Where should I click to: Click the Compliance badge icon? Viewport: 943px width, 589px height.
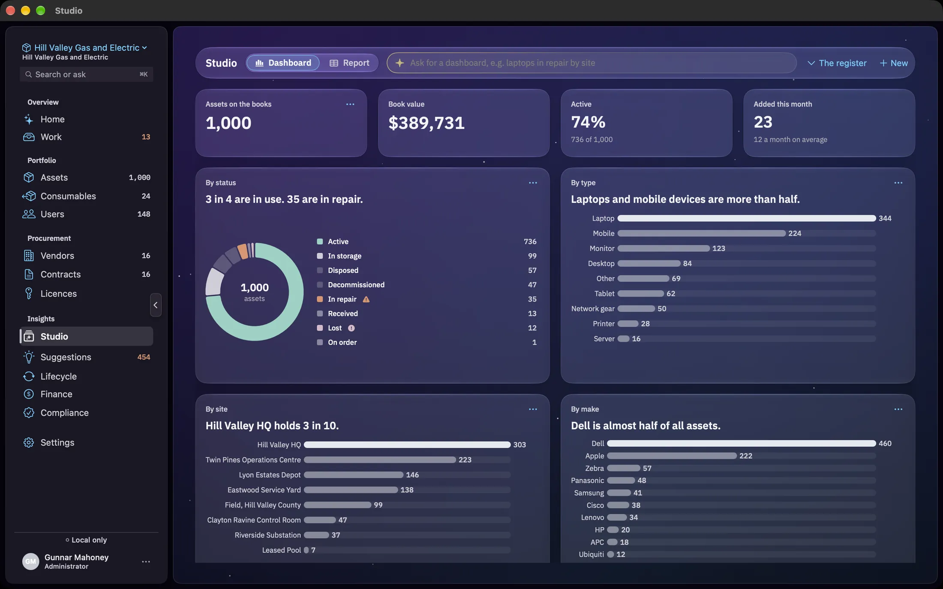[x=29, y=413]
